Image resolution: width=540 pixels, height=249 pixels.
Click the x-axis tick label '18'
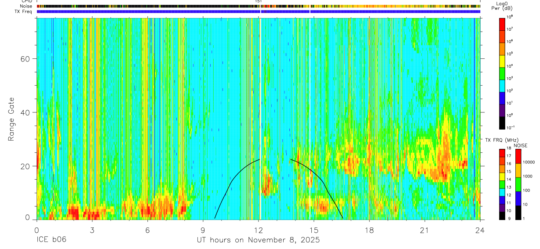[x=369, y=230]
